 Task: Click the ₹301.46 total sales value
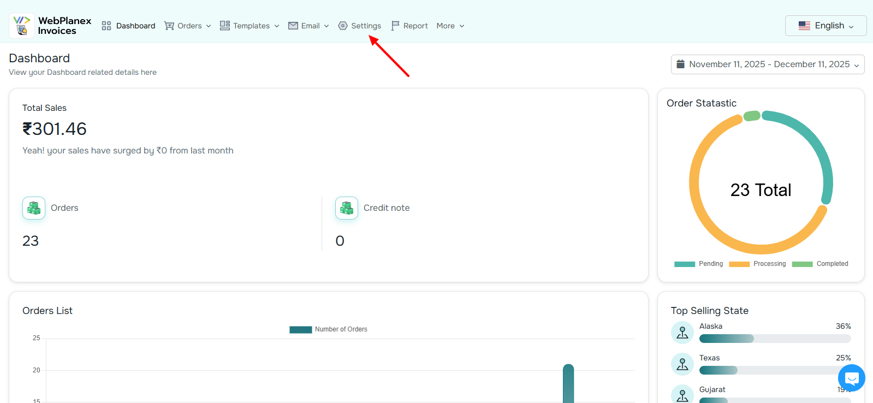[x=55, y=129]
